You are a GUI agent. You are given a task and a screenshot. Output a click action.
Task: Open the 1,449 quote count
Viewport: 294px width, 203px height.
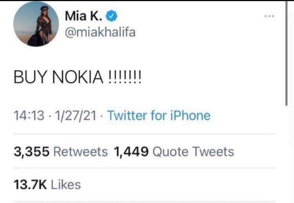131,152
